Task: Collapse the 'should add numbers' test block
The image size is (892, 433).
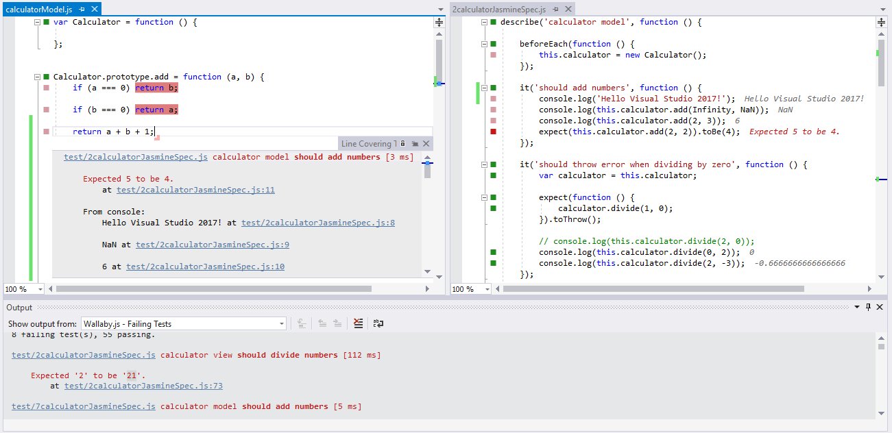Action: (x=484, y=88)
